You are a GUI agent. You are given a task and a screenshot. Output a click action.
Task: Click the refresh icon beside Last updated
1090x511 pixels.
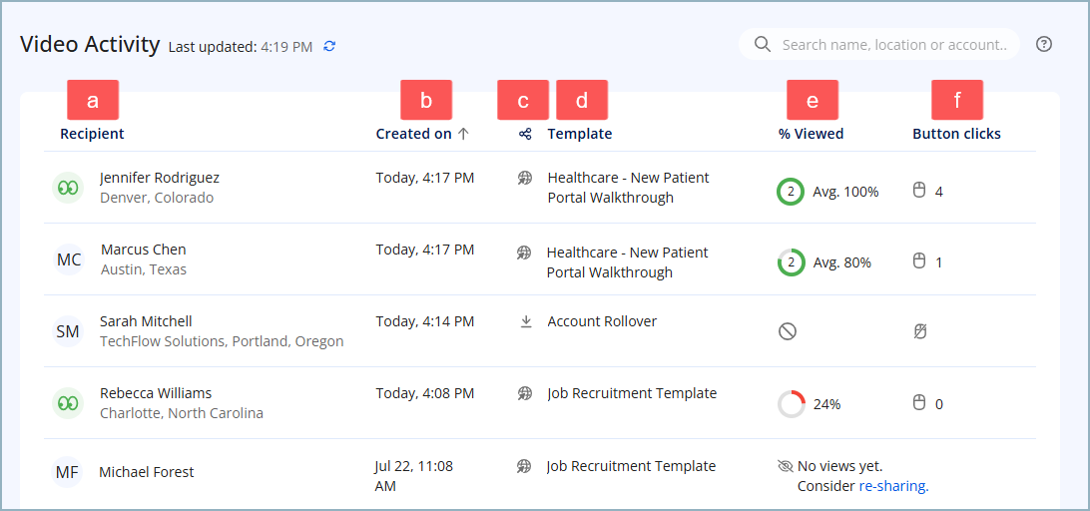(330, 46)
